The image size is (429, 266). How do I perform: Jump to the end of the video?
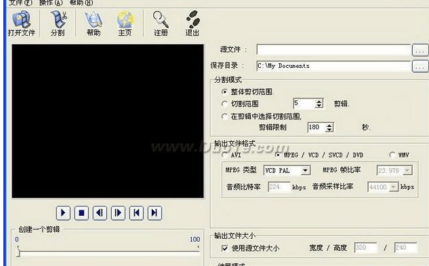[155, 213]
